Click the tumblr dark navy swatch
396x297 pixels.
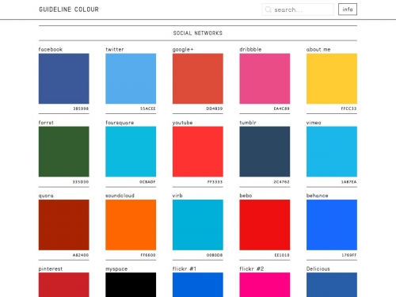tap(265, 151)
